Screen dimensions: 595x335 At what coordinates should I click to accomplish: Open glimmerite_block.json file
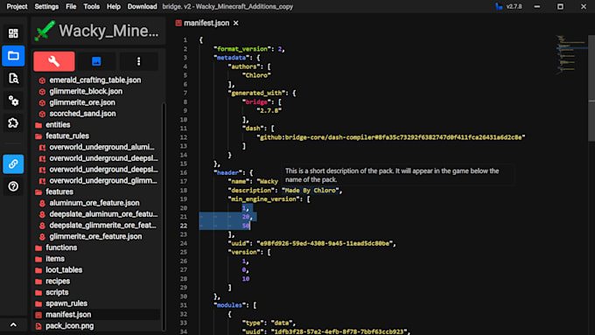click(86, 92)
